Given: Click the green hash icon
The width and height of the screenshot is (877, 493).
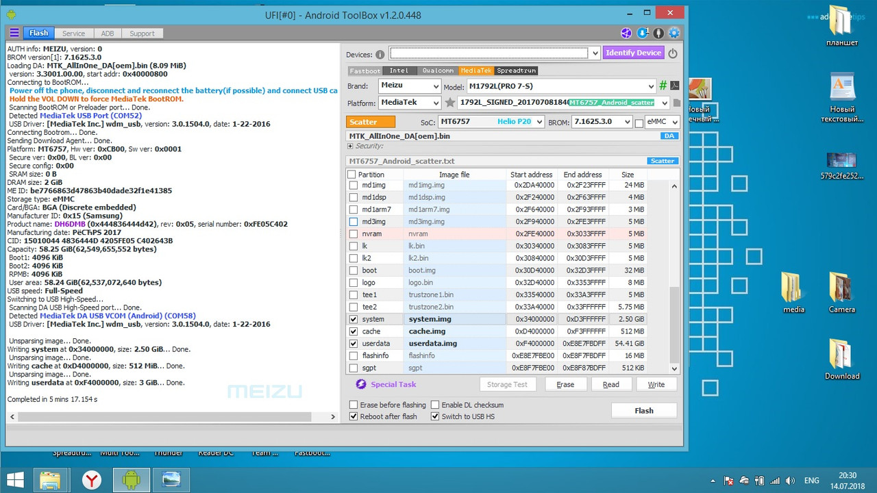Looking at the screenshot, I should (663, 86).
